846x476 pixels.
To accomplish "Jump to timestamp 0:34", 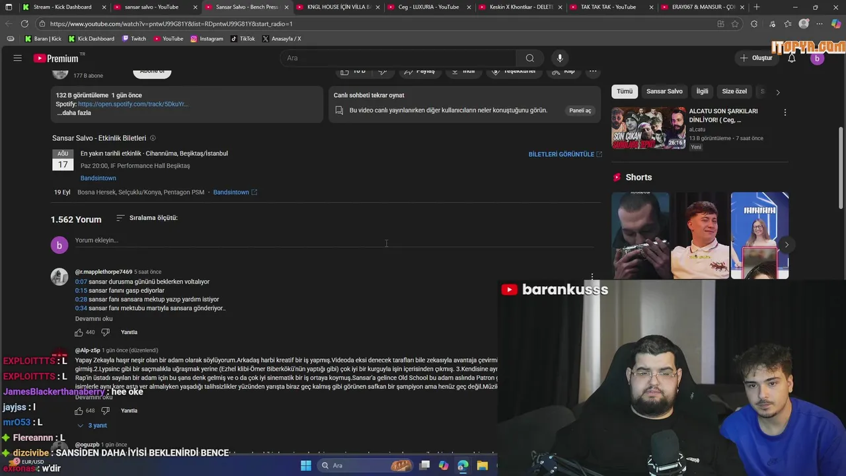I will pos(81,308).
